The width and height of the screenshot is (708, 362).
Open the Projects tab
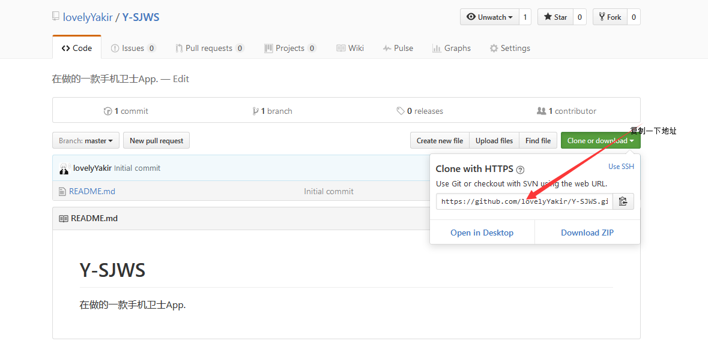[x=290, y=48]
